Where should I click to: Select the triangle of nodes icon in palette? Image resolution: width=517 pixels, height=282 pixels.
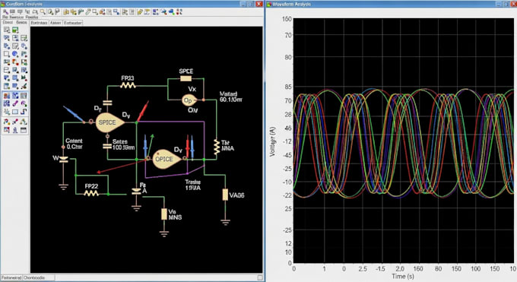(x=24, y=122)
